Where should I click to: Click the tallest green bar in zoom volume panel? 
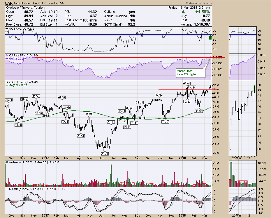point(231,174)
